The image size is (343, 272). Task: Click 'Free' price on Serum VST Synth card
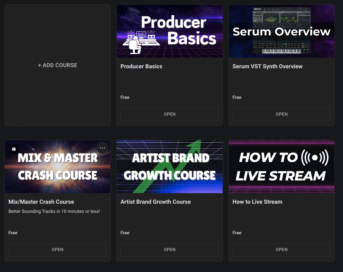pos(237,97)
